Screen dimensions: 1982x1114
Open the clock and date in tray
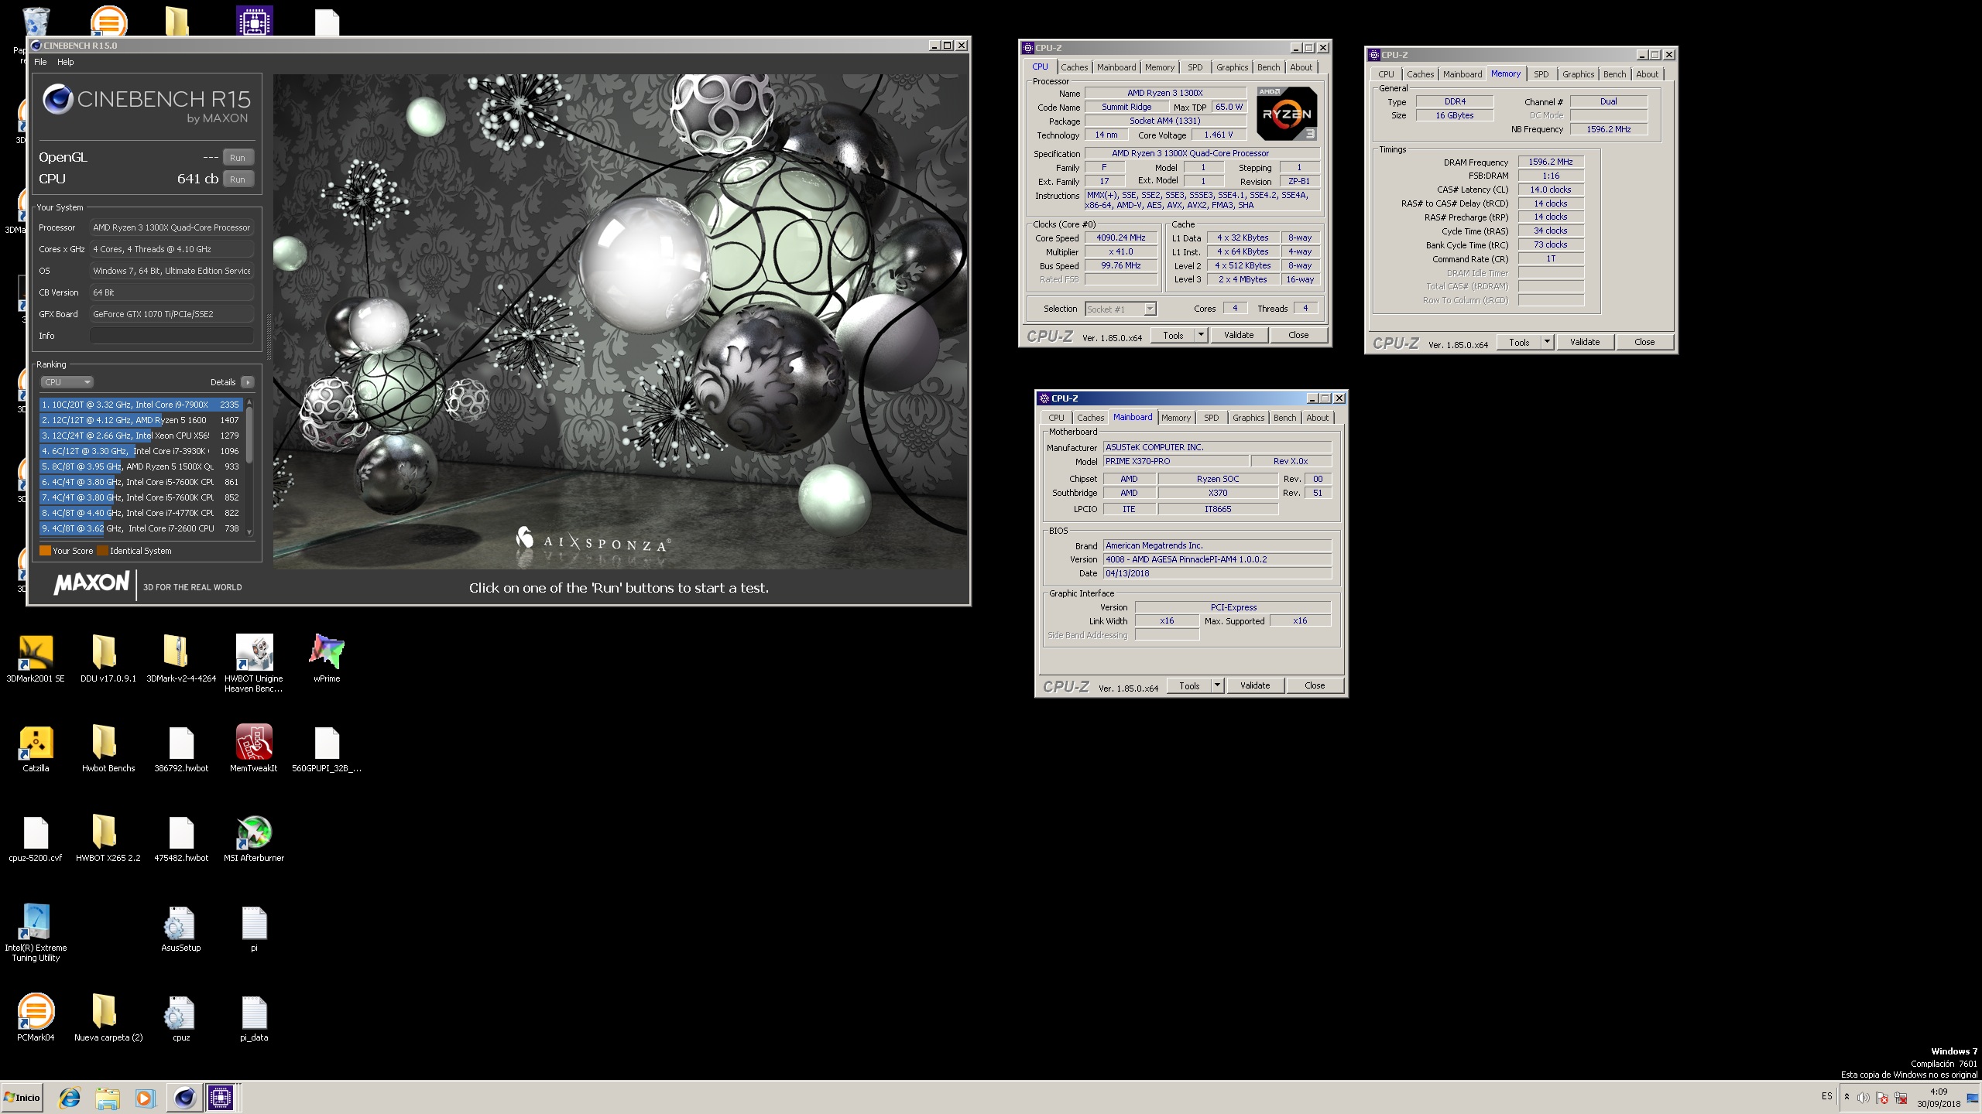tap(1939, 1098)
